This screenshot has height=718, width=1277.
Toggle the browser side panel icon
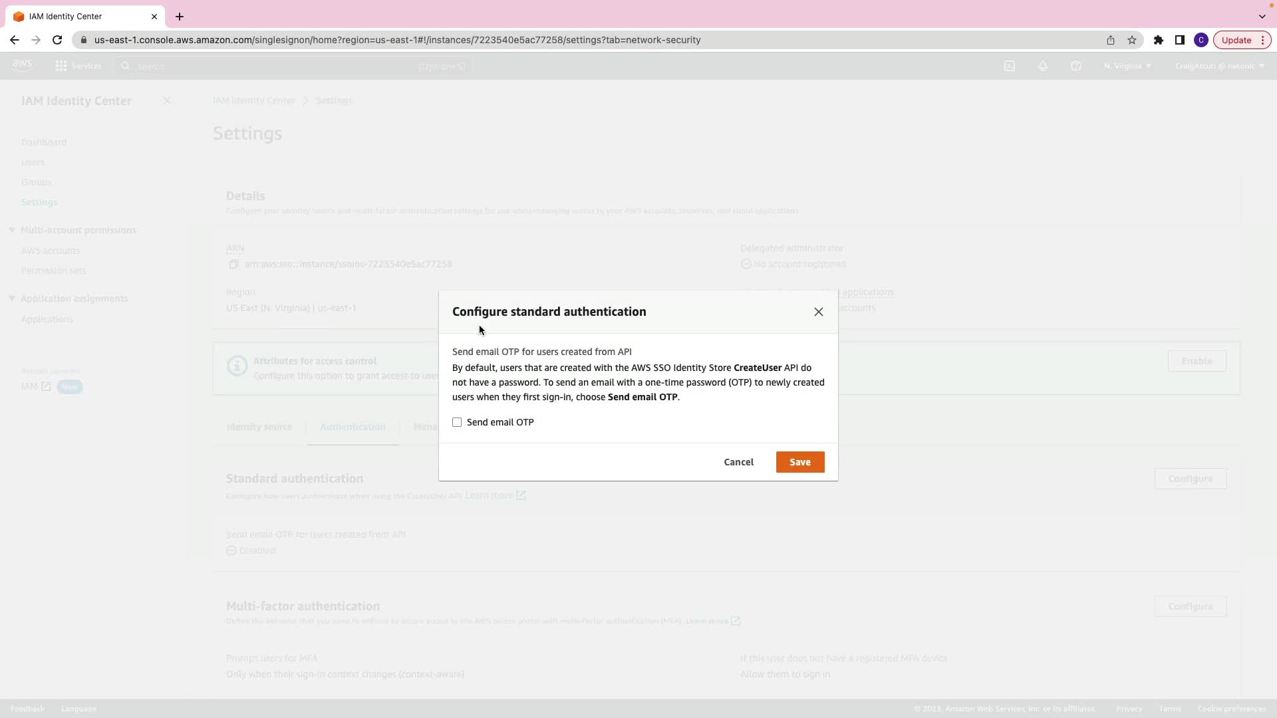pyautogui.click(x=1179, y=40)
